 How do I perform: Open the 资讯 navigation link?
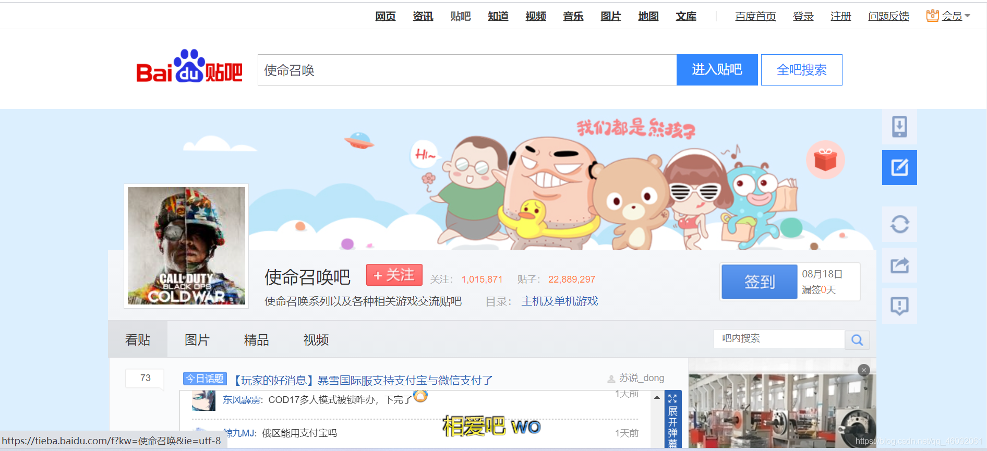[423, 17]
